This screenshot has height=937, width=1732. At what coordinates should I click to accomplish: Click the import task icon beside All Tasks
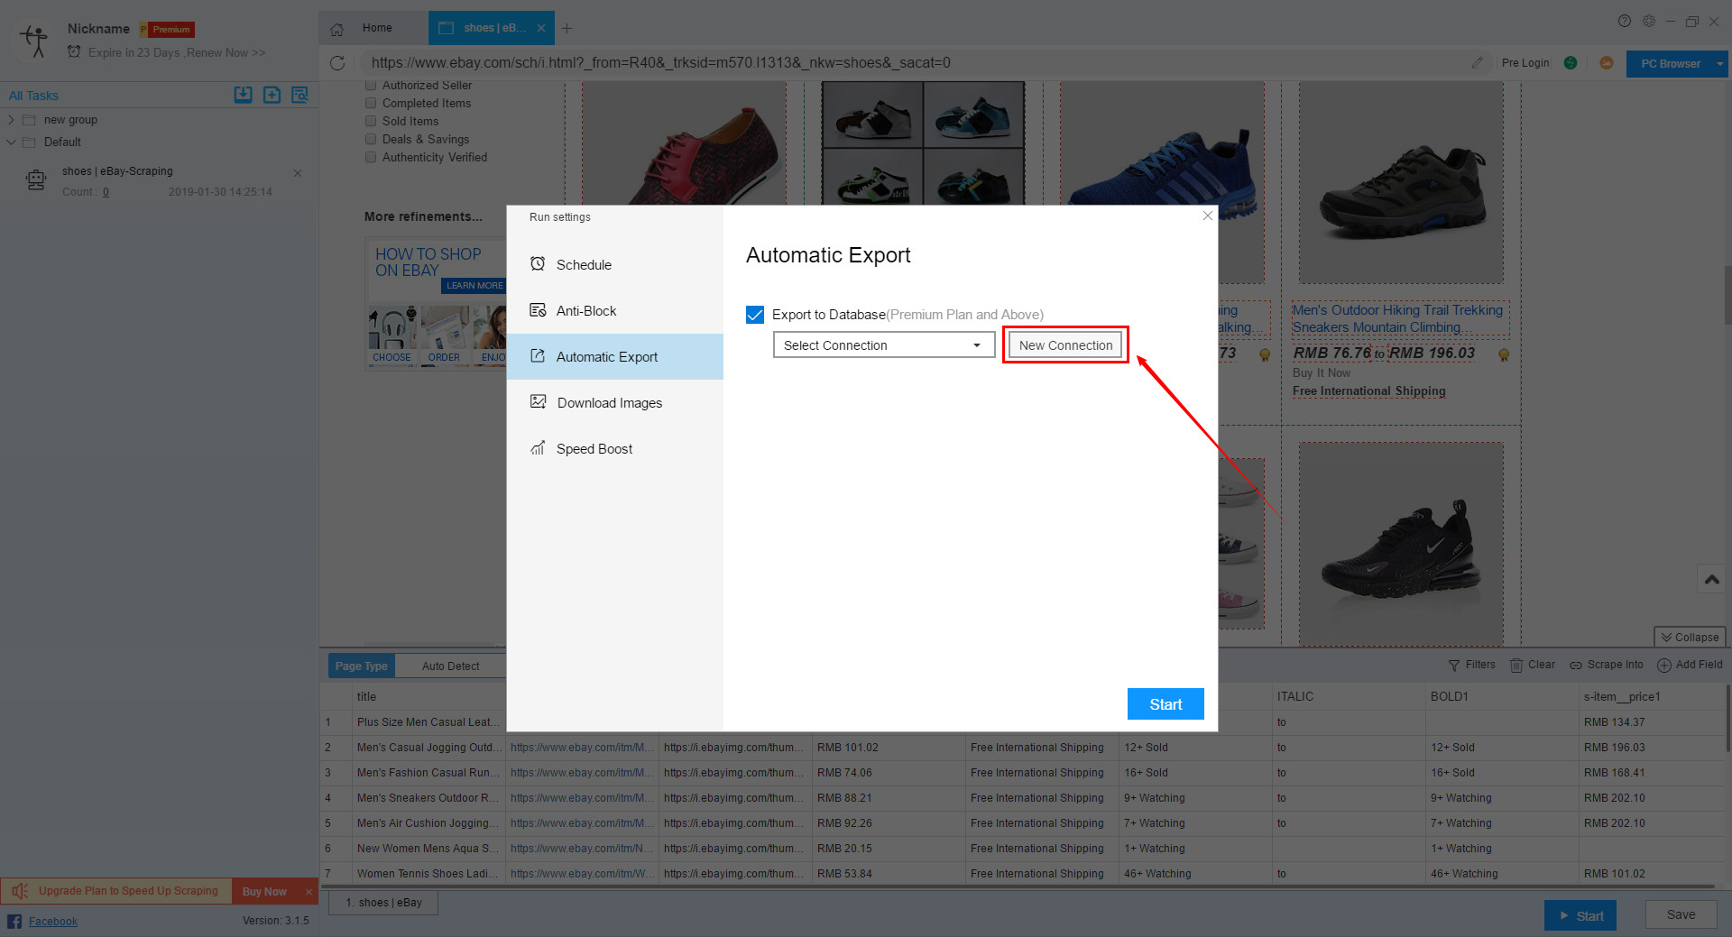(x=243, y=95)
